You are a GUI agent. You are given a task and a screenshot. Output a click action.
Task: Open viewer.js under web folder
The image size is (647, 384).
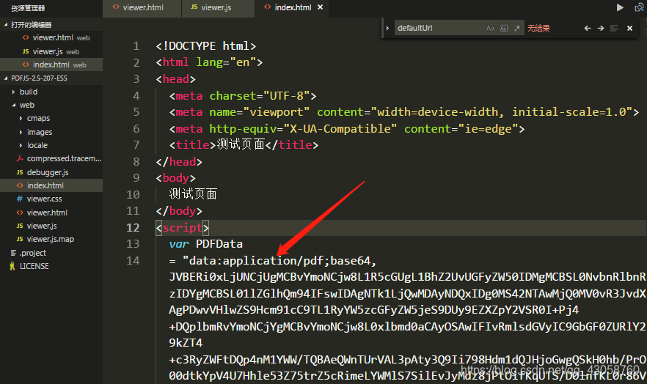click(x=51, y=226)
